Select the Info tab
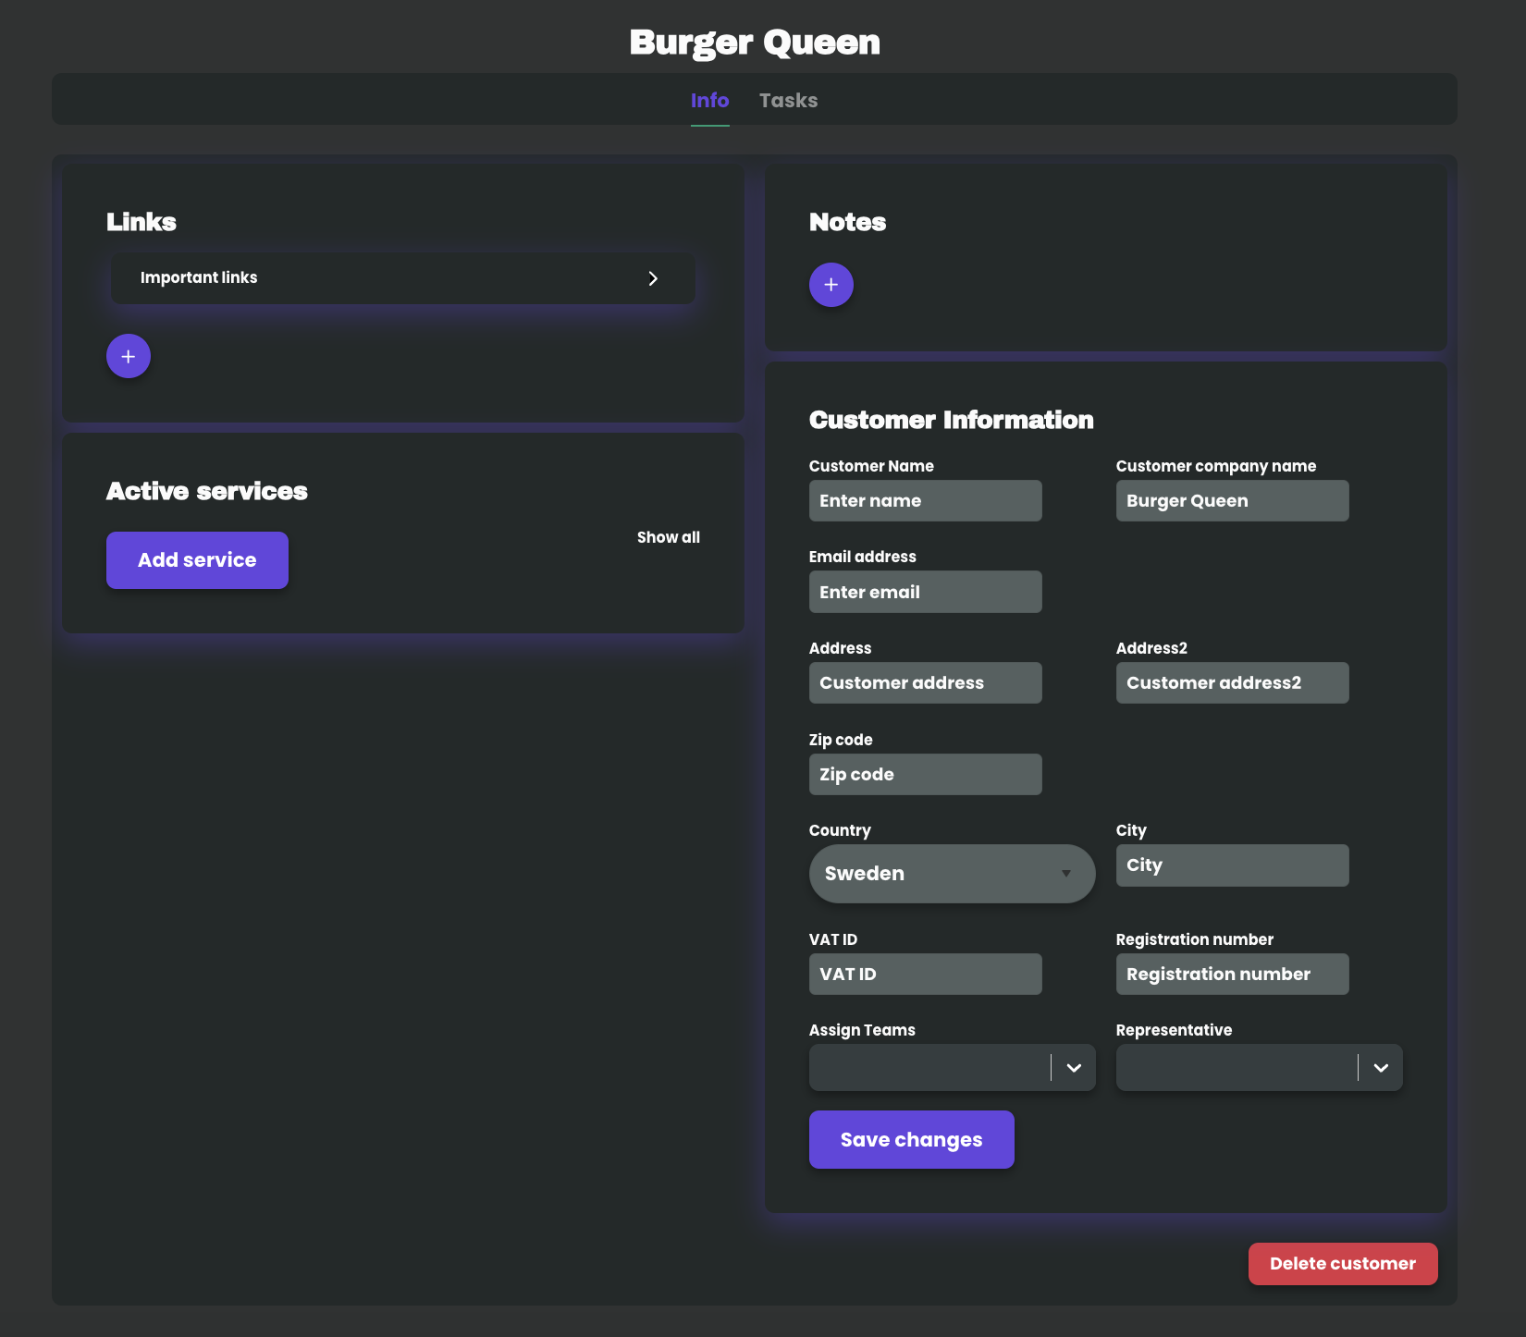 tap(709, 100)
